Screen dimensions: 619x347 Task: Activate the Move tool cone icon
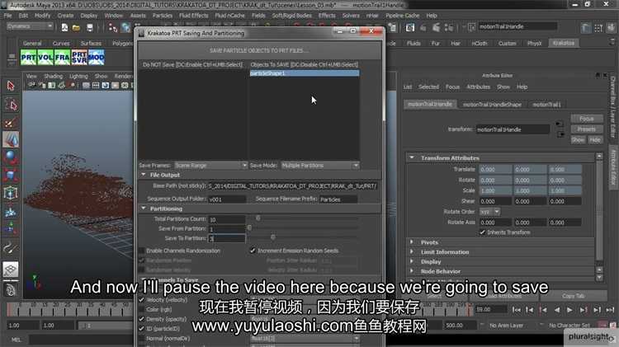11,139
